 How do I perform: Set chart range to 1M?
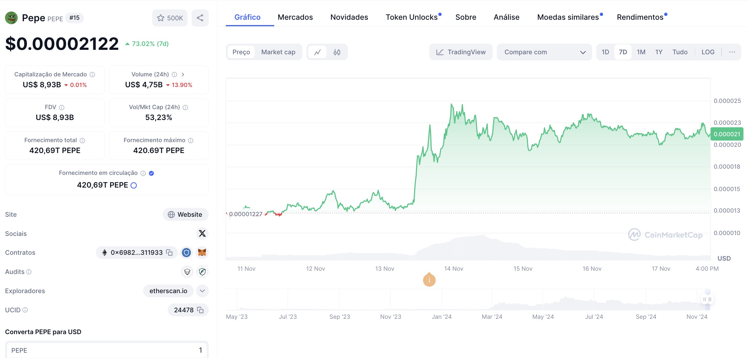[641, 52]
